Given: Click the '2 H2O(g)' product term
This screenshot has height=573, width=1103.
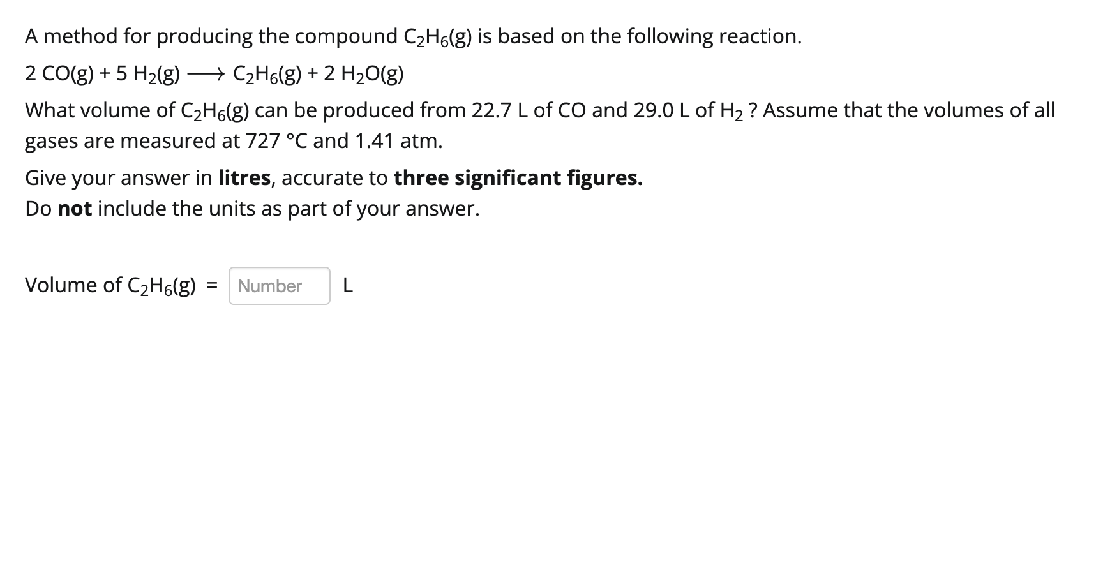Looking at the screenshot, I should pyautogui.click(x=363, y=75).
